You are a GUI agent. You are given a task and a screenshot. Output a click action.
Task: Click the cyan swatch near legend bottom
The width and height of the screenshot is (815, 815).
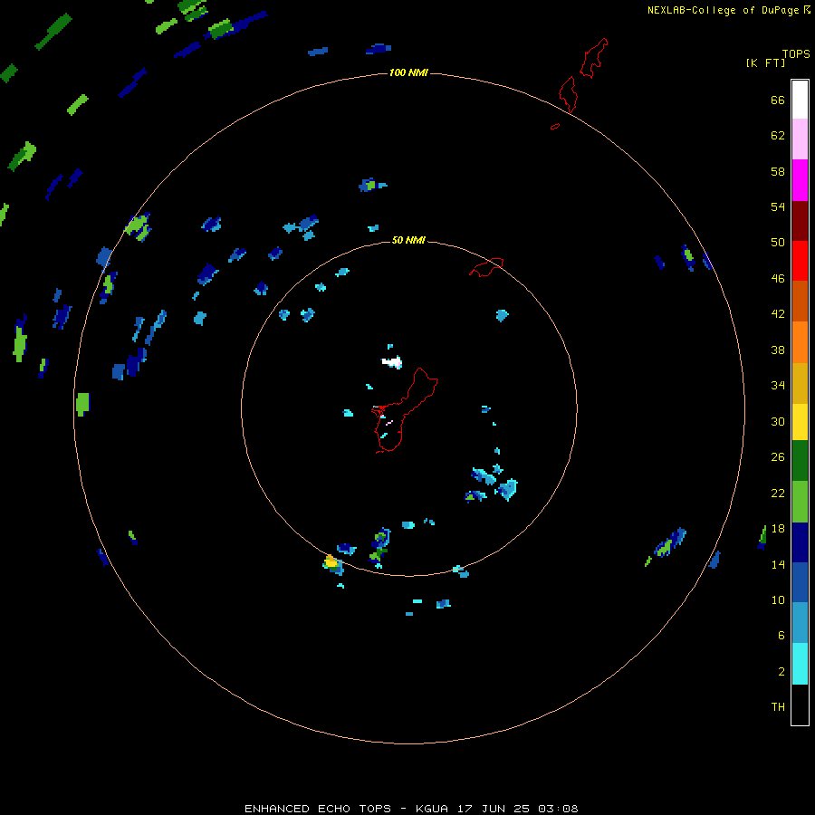[800, 664]
